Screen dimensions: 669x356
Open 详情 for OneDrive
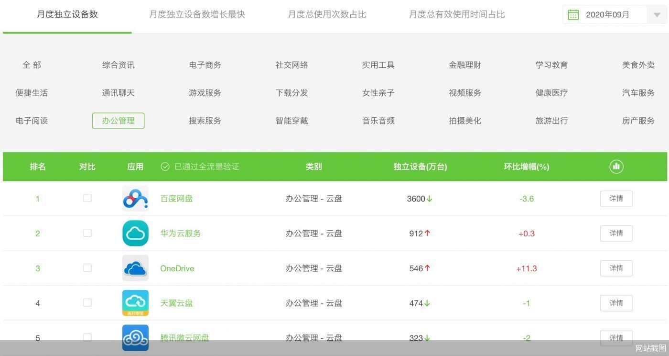tap(616, 268)
